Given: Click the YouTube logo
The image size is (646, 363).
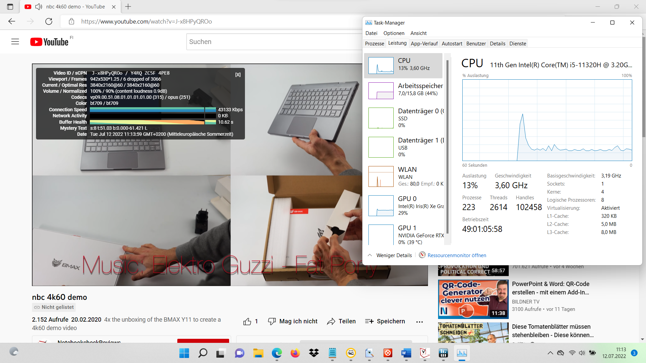Looking at the screenshot, I should click(49, 42).
